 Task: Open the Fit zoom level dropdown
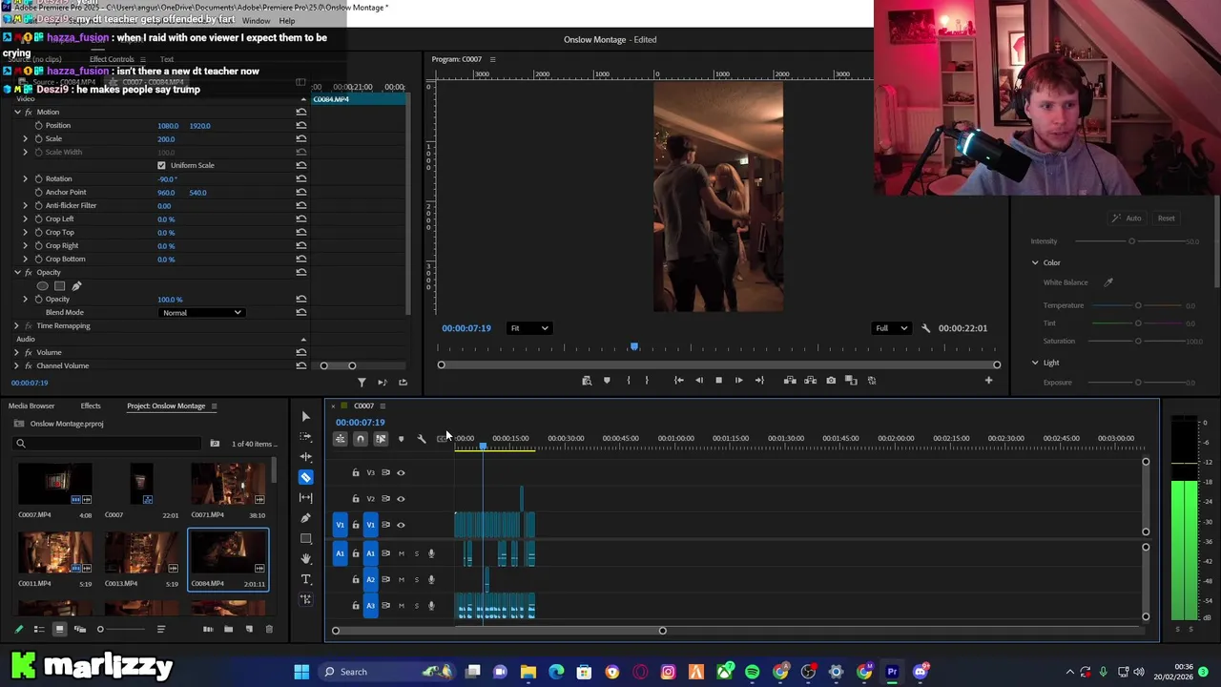528,328
